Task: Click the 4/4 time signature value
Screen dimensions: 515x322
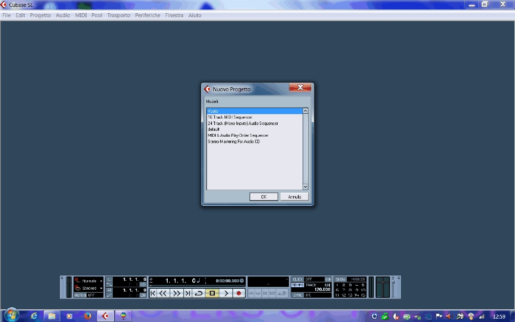Action: pos(327,285)
